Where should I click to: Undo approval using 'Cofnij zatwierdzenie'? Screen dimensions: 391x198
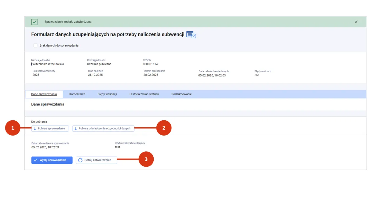tap(97, 160)
